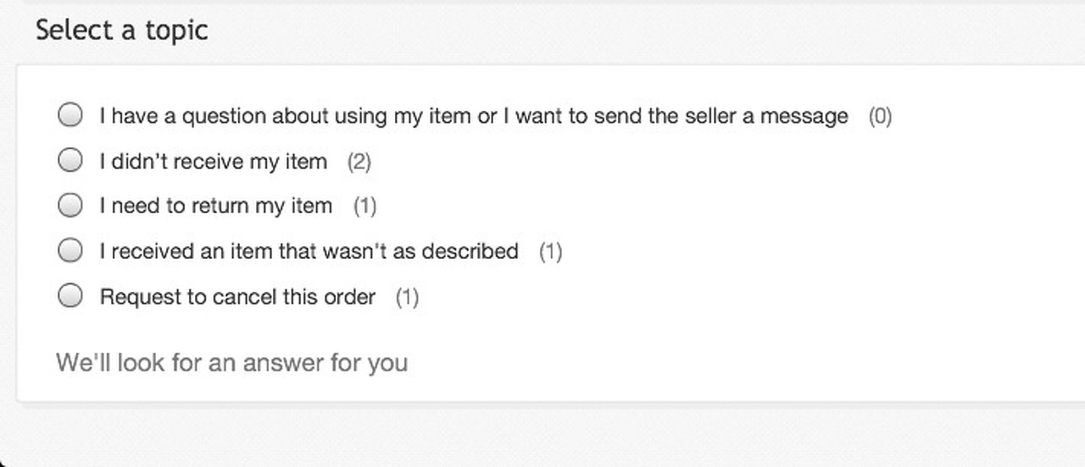Viewport: 1085px width, 467px height.
Task: Select the radio button for question about using item
Action: [70, 115]
